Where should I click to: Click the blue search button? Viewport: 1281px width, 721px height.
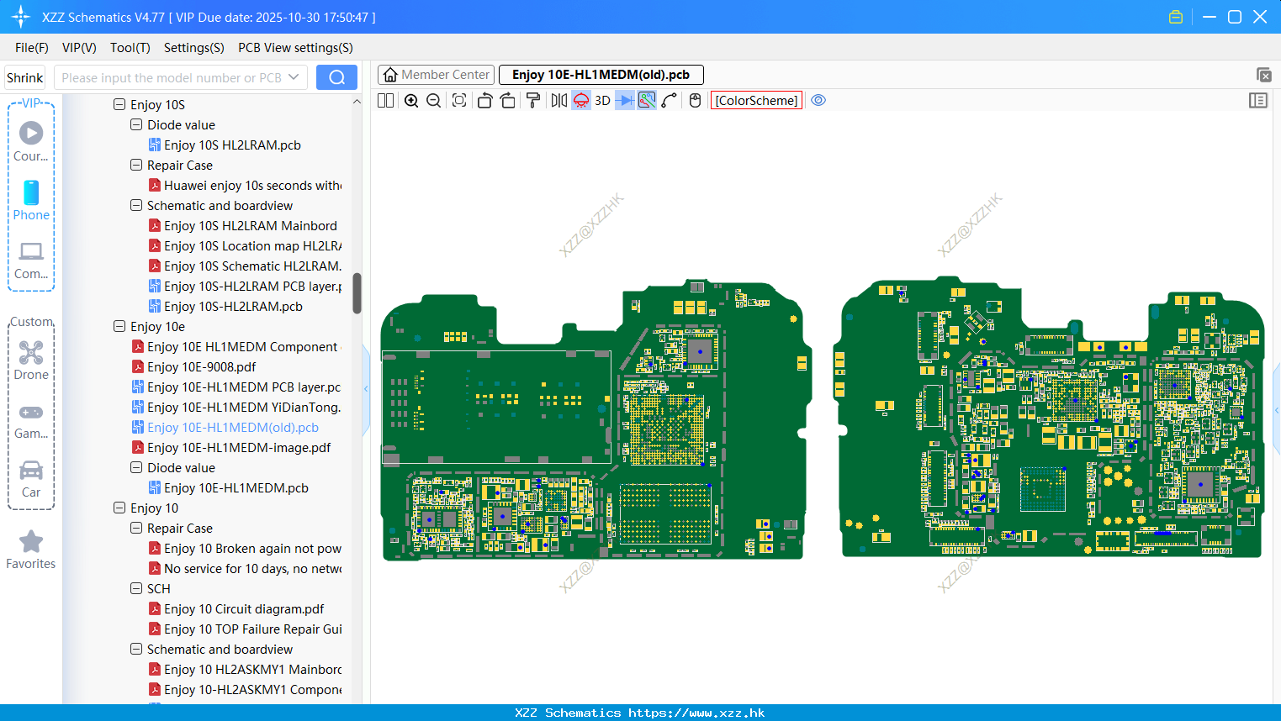click(x=336, y=77)
